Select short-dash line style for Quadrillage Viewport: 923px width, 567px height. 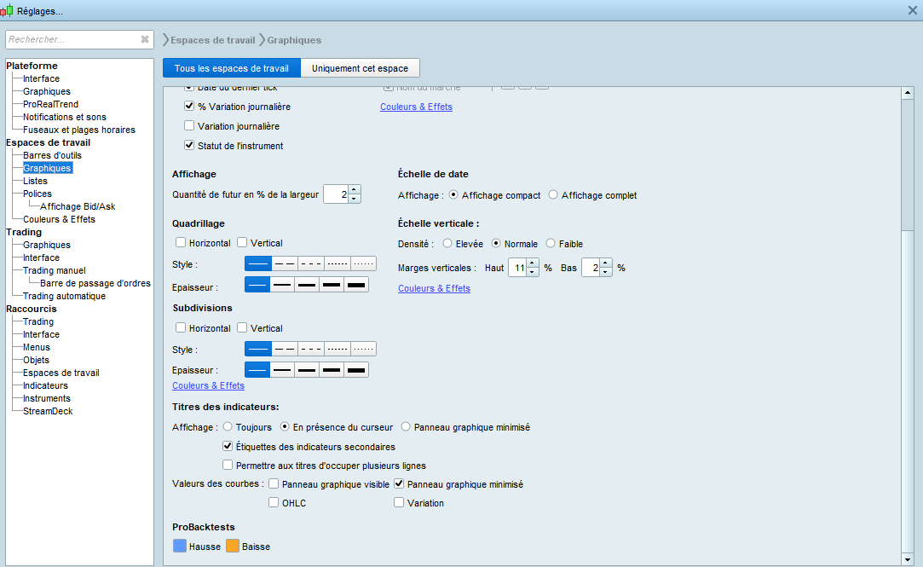pos(337,263)
